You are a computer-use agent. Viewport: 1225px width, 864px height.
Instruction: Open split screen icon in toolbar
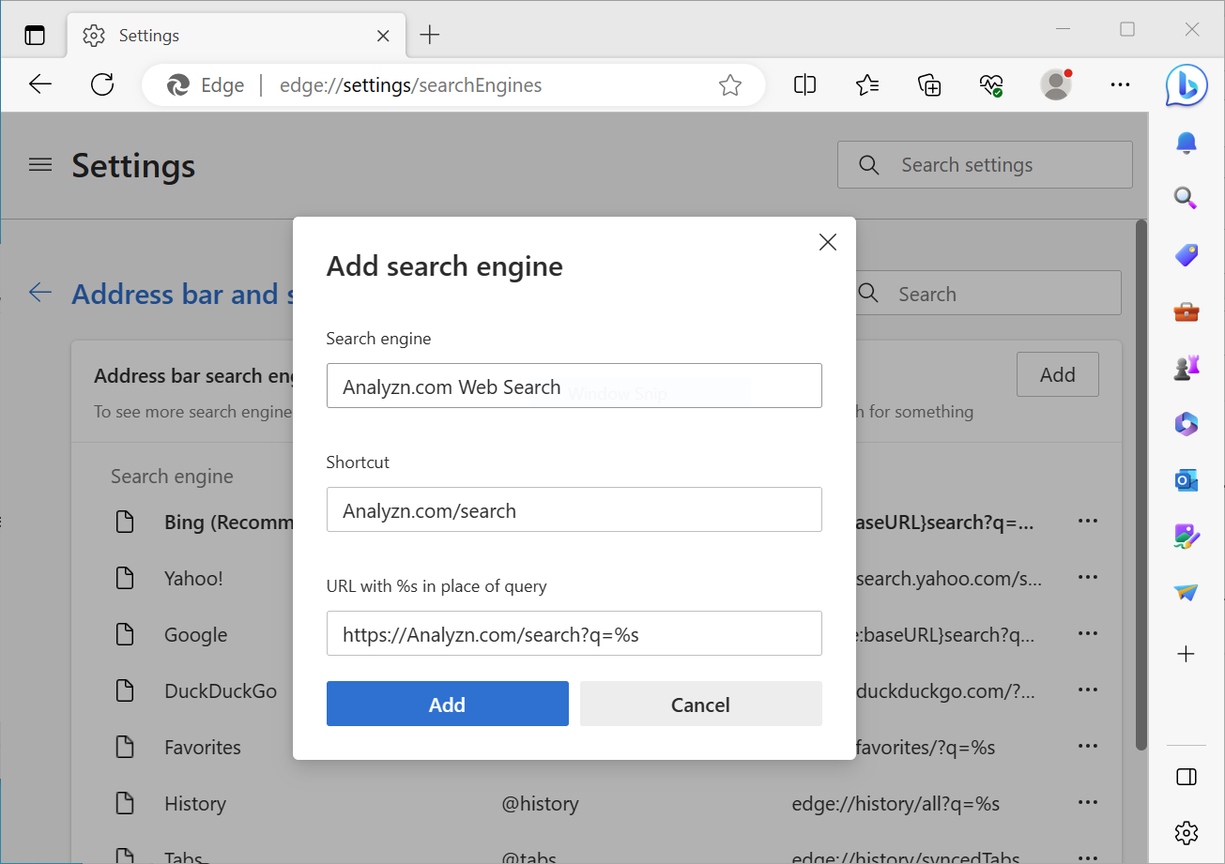point(804,85)
